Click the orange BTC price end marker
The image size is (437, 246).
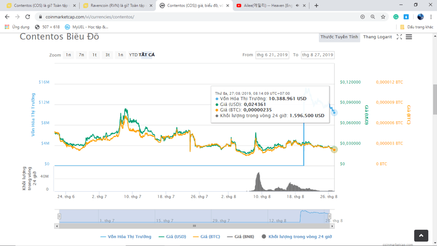pyautogui.click(x=334, y=150)
